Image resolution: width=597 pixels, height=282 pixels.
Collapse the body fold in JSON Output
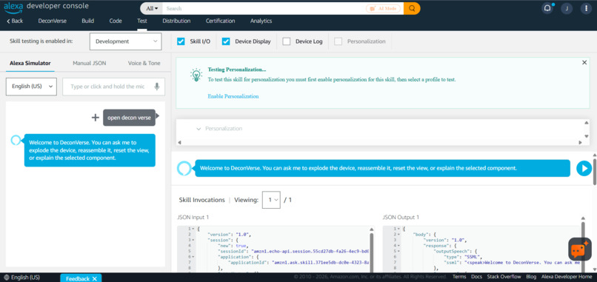pyautogui.click(x=398, y=235)
